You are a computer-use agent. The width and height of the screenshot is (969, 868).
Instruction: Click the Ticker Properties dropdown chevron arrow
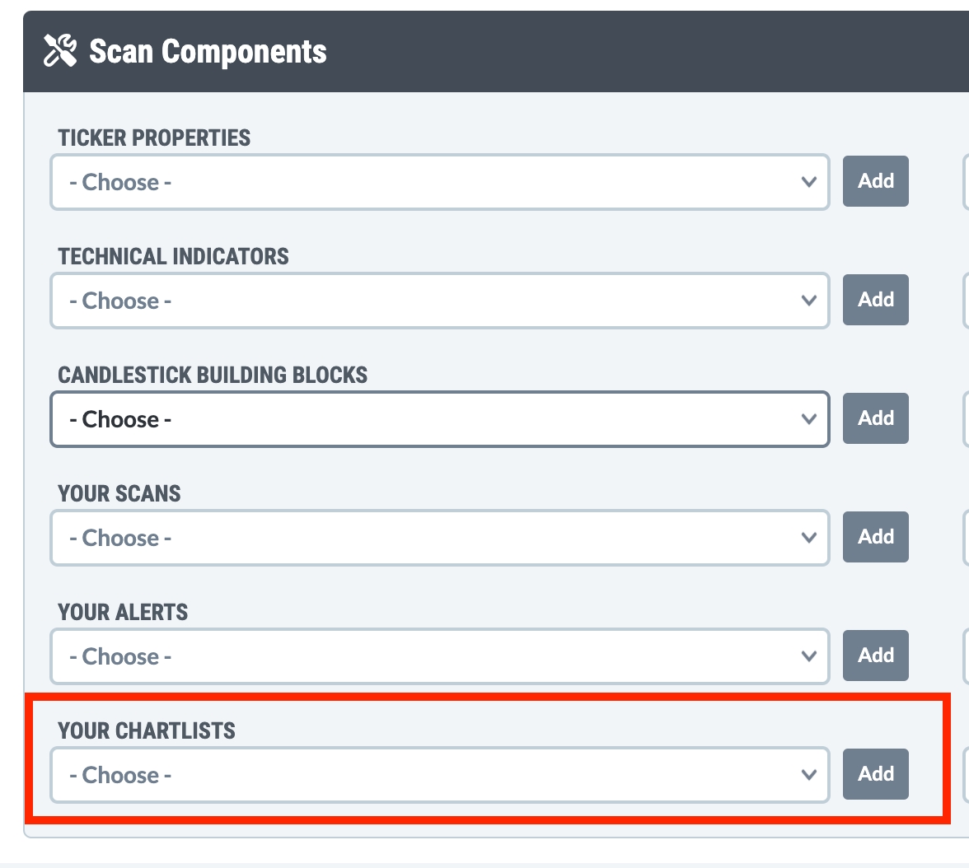(x=809, y=182)
